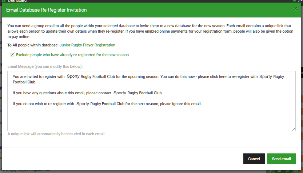
Task: Close the Re-Register Invitation dialog
Action: [295, 9]
